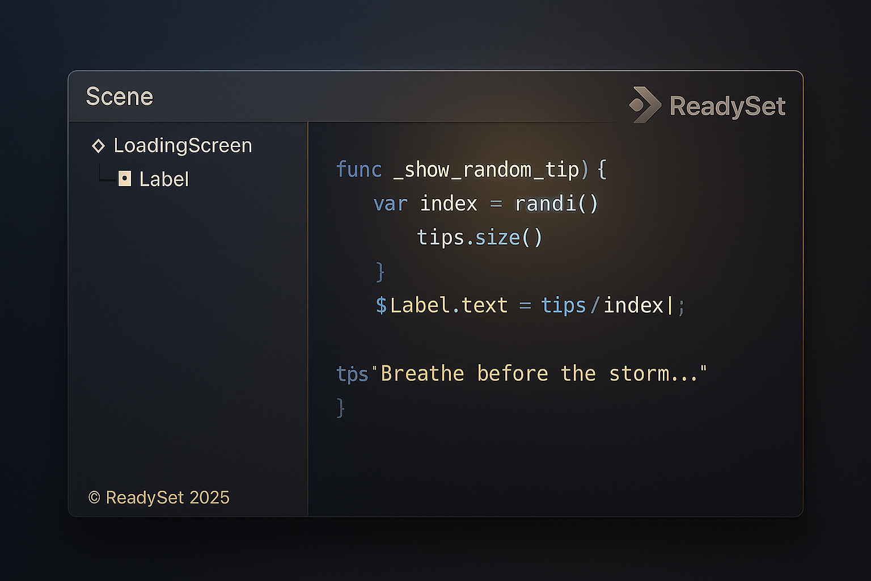Click the opening curly brace after _show_random_tip
The height and width of the screenshot is (581, 871).
tap(602, 170)
